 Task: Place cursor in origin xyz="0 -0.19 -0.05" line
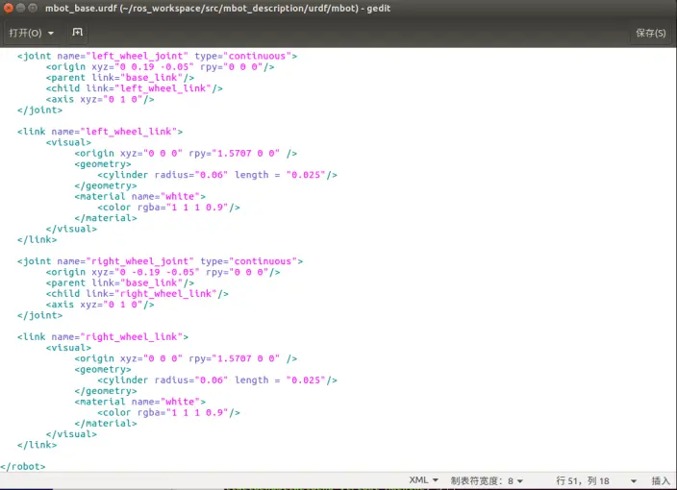pyautogui.click(x=163, y=272)
